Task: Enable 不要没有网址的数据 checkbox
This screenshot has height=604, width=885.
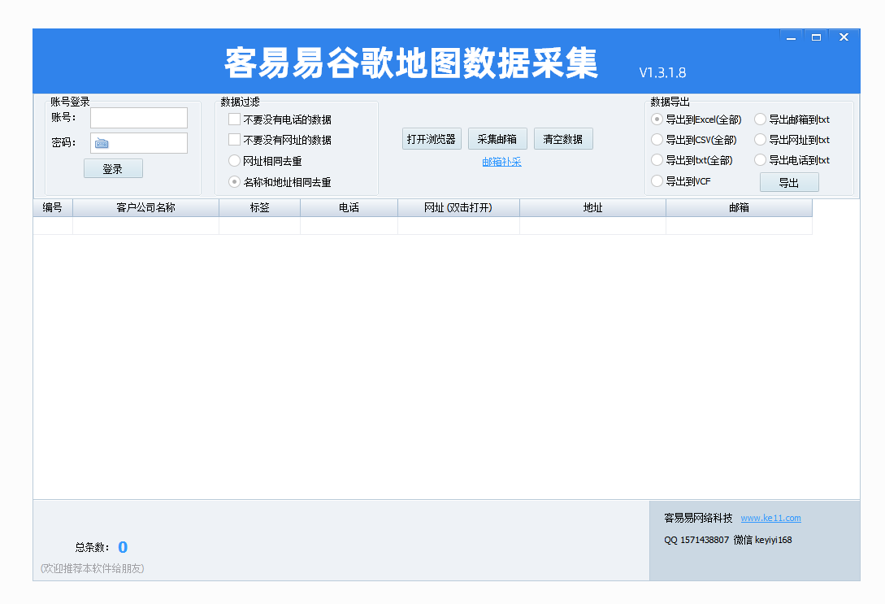Action: pos(234,140)
